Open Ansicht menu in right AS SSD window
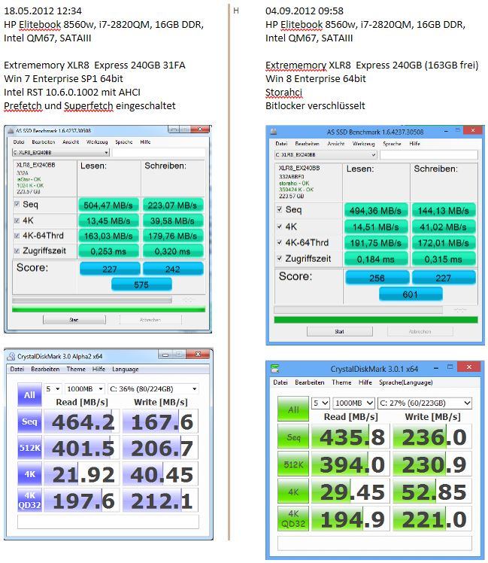The width and height of the screenshot is (488, 563). click(335, 144)
